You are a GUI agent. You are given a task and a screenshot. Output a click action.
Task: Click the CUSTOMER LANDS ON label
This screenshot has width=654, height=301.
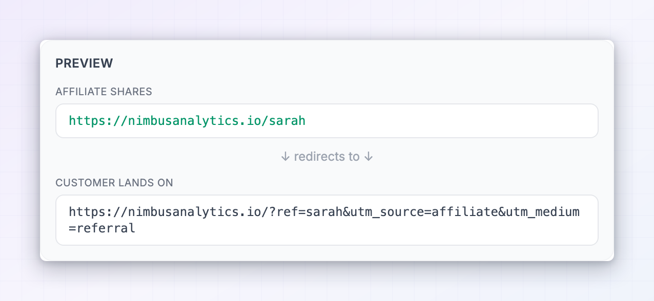coord(114,183)
